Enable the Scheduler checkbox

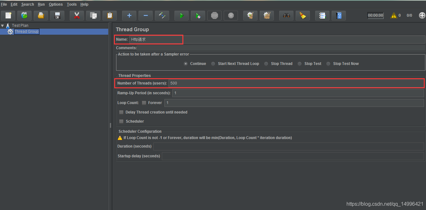tap(121, 121)
